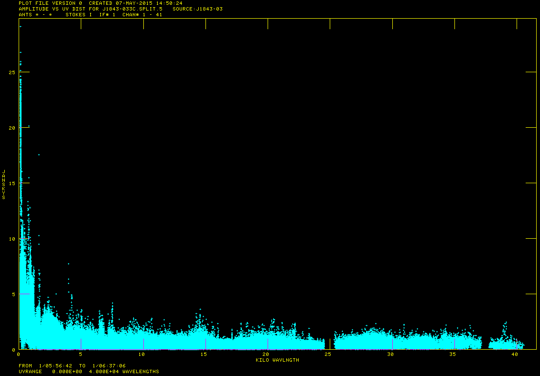Screen dimensions: 540x376
Task: Click the 'SOURCE:J1843-03' label
Action: point(198,9)
